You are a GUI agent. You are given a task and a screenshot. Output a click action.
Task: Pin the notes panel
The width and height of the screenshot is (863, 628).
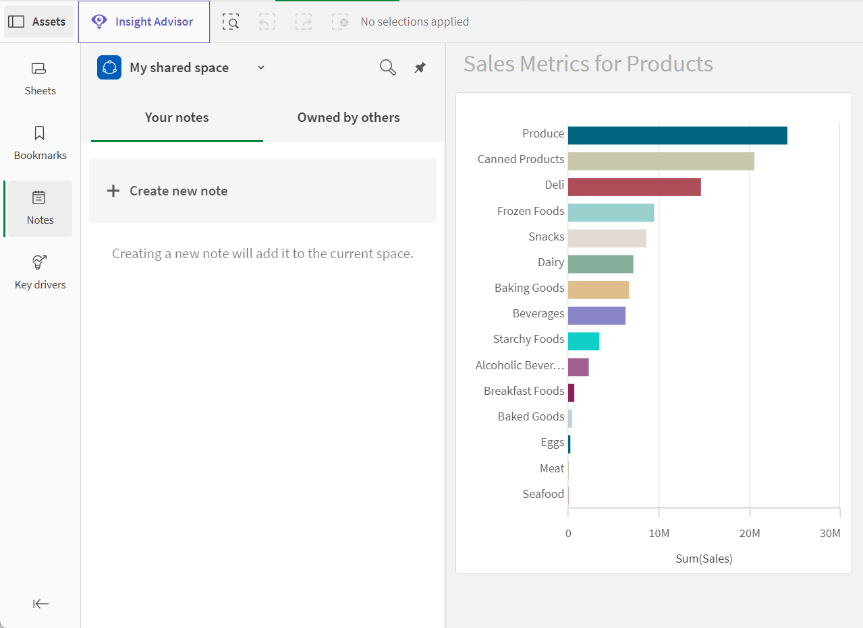(x=420, y=67)
